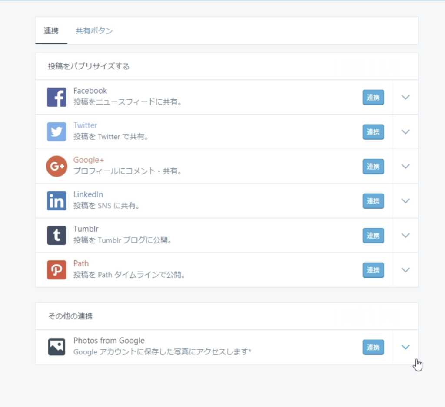
Task: Expand the Google+ row chevron
Action: click(405, 166)
